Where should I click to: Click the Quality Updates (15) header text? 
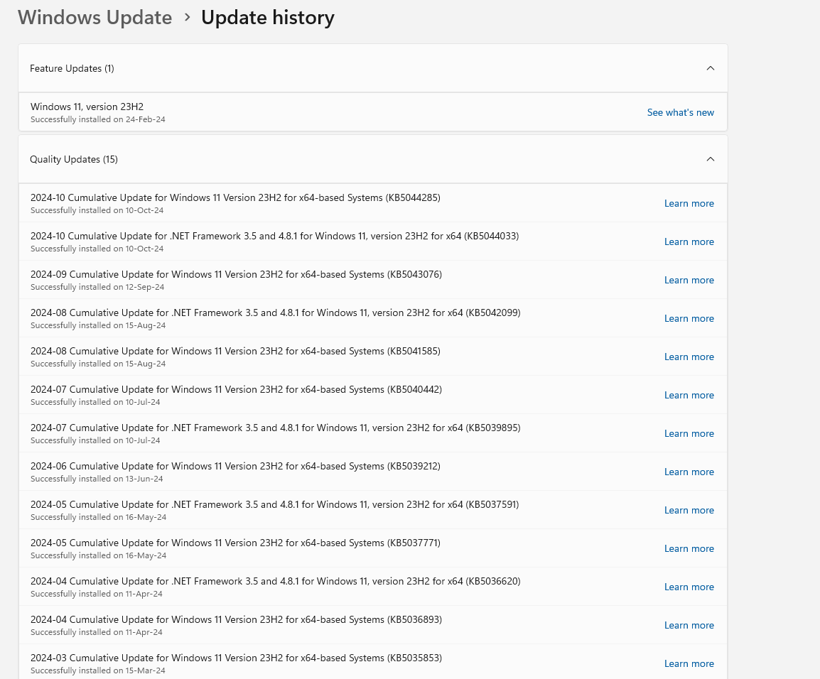tap(74, 159)
